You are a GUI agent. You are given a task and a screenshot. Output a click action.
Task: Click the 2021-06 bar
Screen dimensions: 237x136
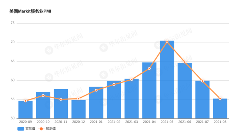tap(185, 91)
